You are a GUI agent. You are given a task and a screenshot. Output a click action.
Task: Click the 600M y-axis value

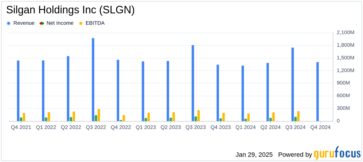343,96
